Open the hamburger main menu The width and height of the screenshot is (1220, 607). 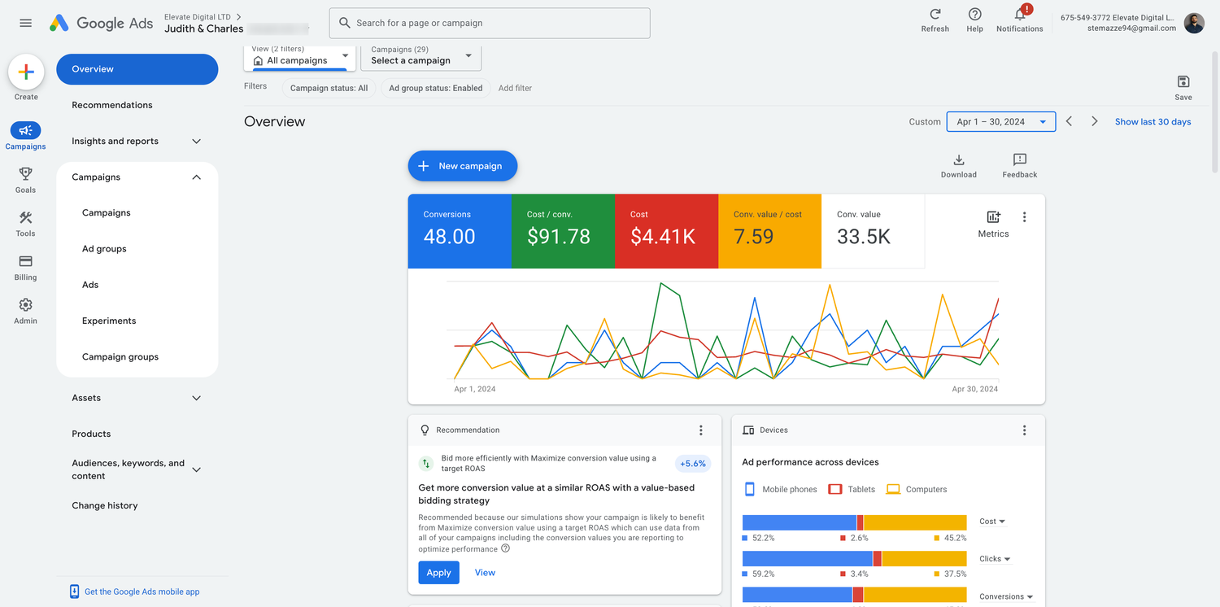[25, 23]
